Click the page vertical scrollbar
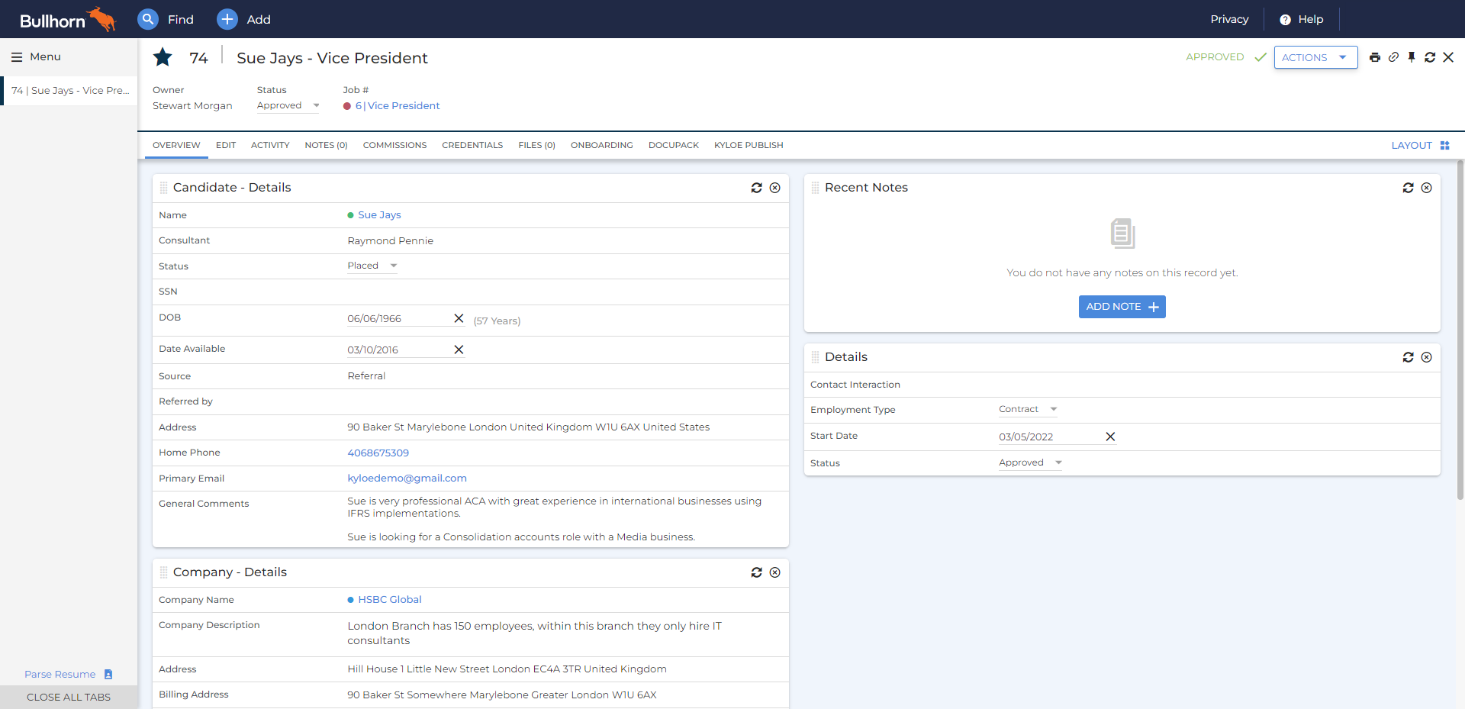 [x=1460, y=330]
